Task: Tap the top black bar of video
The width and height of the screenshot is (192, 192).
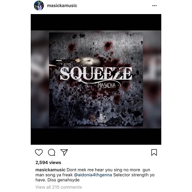Action: [x=96, y=22]
